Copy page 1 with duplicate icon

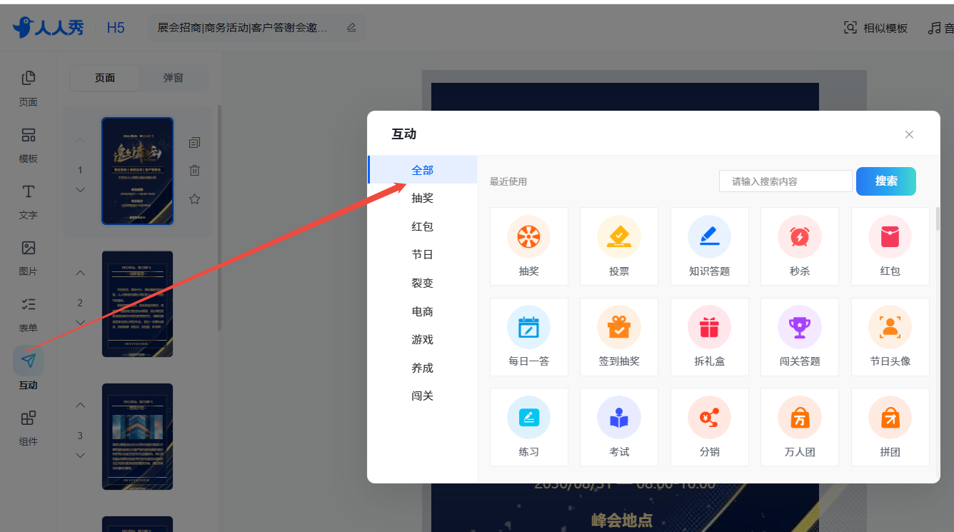point(194,143)
